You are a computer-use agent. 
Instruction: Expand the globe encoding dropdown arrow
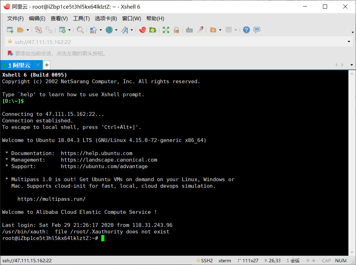[x=116, y=30]
